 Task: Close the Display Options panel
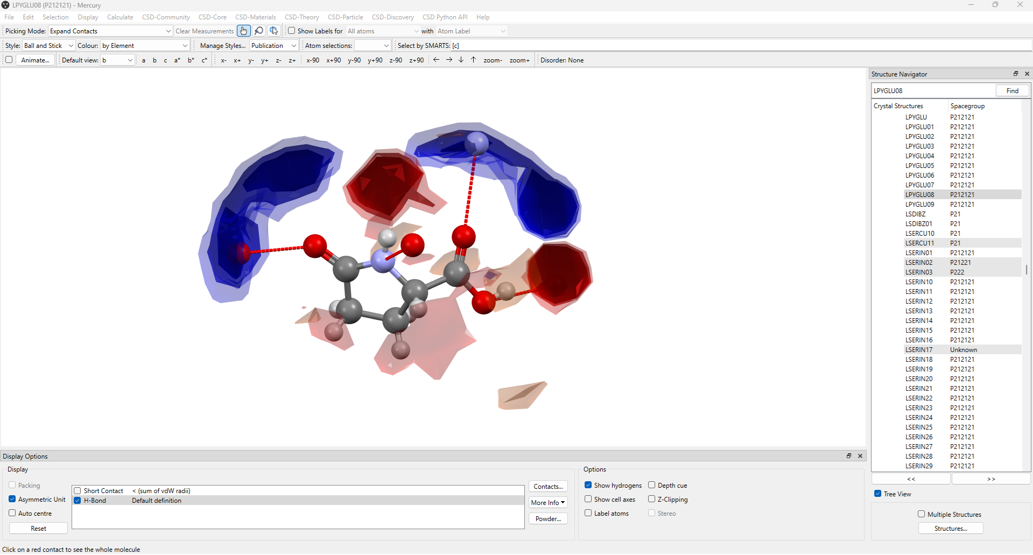(x=860, y=456)
